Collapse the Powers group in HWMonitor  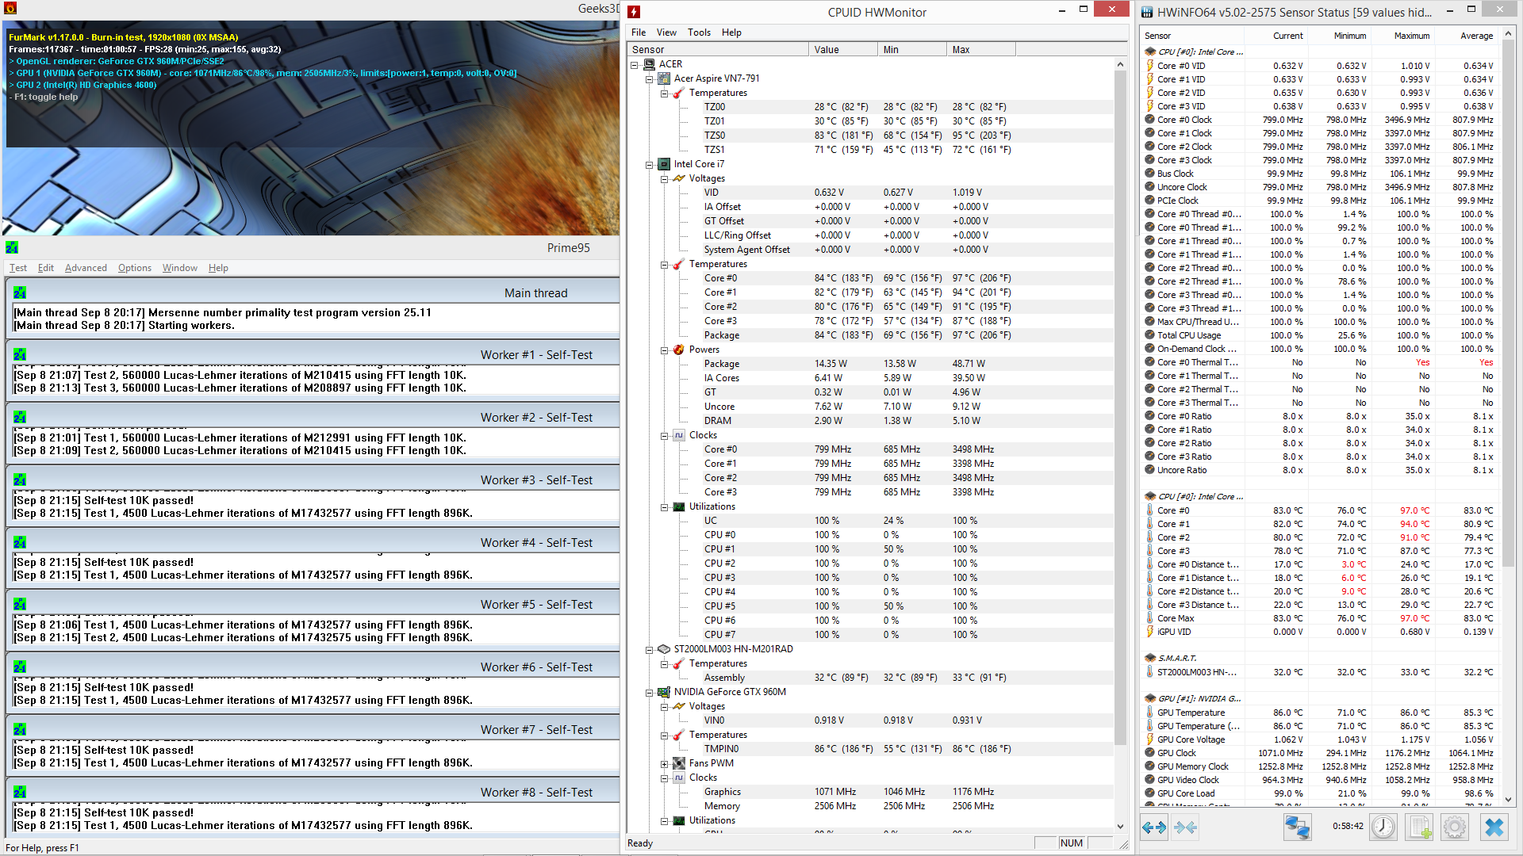[x=664, y=350]
